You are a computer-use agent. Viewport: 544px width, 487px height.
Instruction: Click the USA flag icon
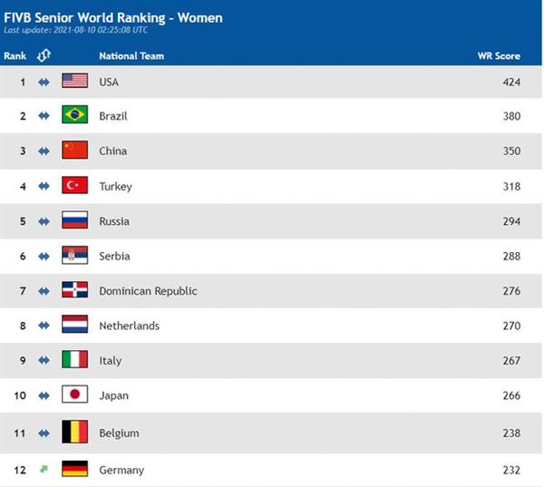point(74,81)
